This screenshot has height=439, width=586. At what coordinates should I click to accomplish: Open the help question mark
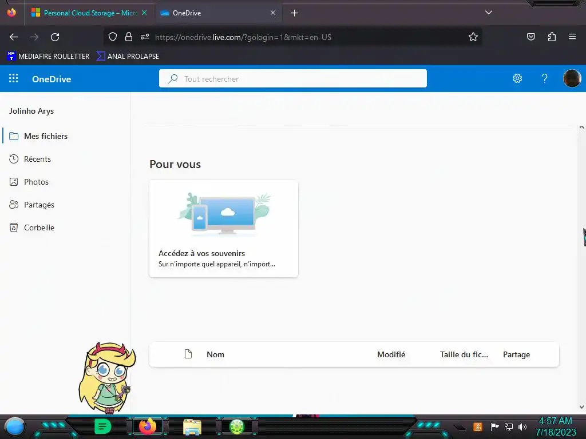click(x=545, y=78)
